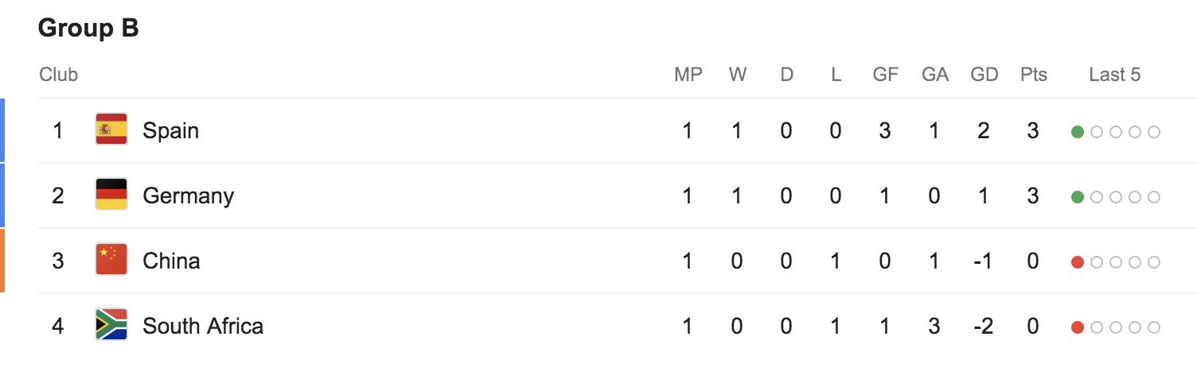Click the South Africa flag icon
The height and width of the screenshot is (383, 1197).
click(111, 325)
